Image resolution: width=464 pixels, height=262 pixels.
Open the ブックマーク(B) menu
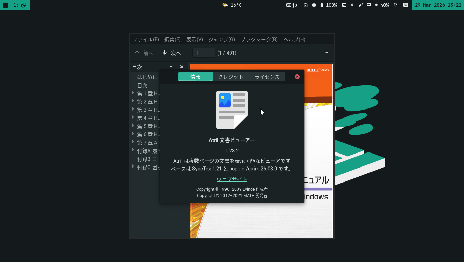259,39
